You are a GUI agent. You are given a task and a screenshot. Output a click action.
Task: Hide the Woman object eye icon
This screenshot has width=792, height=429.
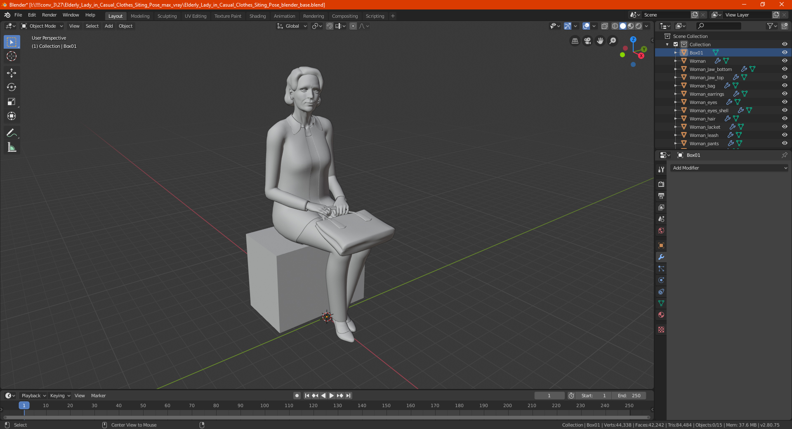click(785, 61)
